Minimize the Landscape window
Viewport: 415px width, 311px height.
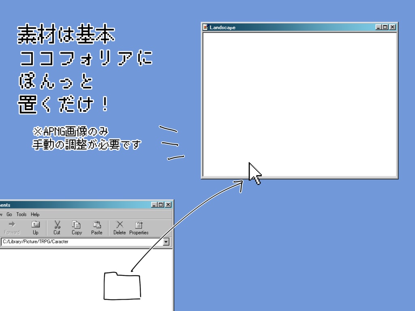point(379,27)
